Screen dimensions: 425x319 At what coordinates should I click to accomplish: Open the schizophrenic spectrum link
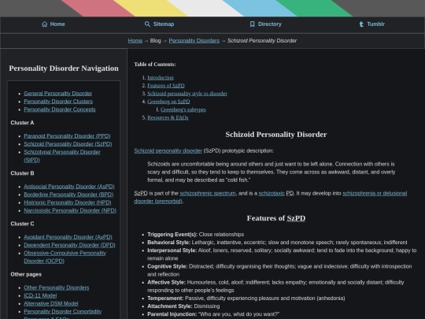coord(208,194)
